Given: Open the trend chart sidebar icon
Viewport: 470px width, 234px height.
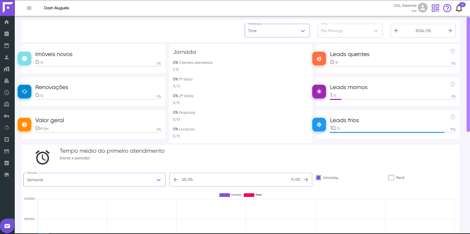Looking at the screenshot, I should tap(6, 34).
